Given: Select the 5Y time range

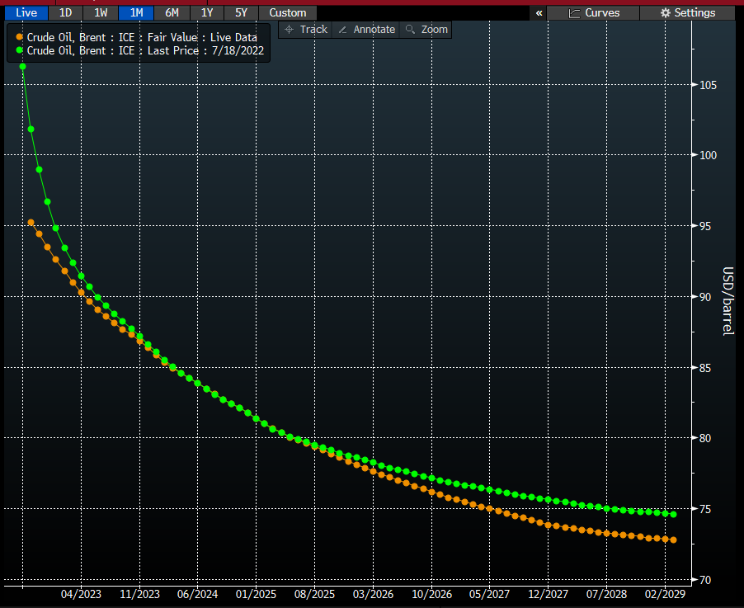Looking at the screenshot, I should [x=241, y=13].
